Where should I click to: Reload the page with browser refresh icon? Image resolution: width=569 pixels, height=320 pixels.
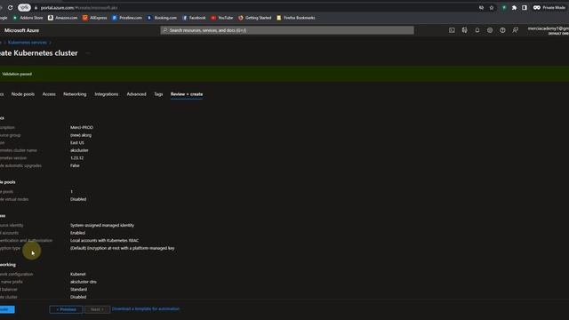point(10,8)
